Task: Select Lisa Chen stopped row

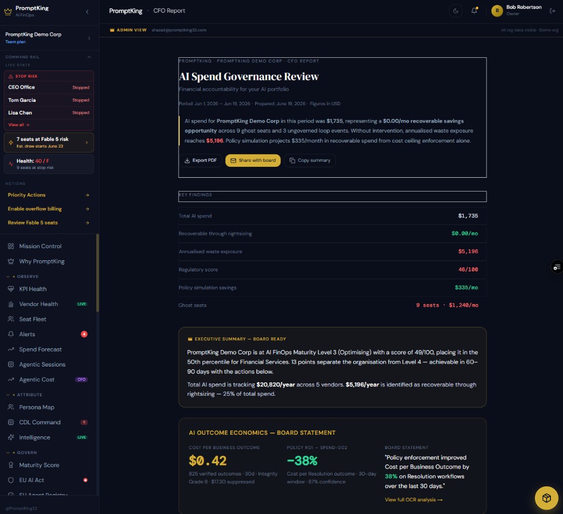Action: 49,112
